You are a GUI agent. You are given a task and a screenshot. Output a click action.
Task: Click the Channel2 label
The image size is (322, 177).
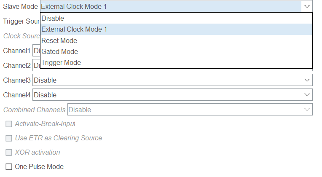coord(17,65)
